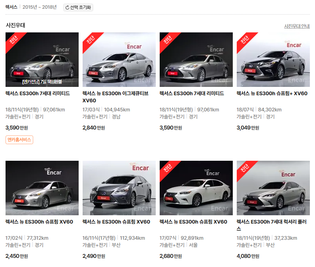
Task: Click 3,590만원 price above 엔카홈서비스 badge
Action: [x=17, y=128]
